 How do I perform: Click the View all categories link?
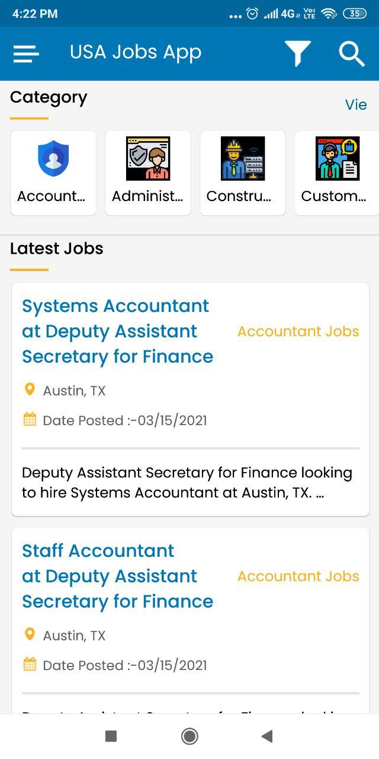tap(356, 104)
